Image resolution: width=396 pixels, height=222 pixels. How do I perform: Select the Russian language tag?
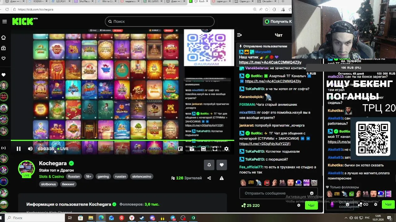coord(74,177)
